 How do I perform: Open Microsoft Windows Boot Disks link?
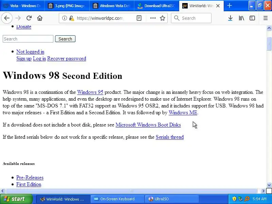[x=148, y=125]
